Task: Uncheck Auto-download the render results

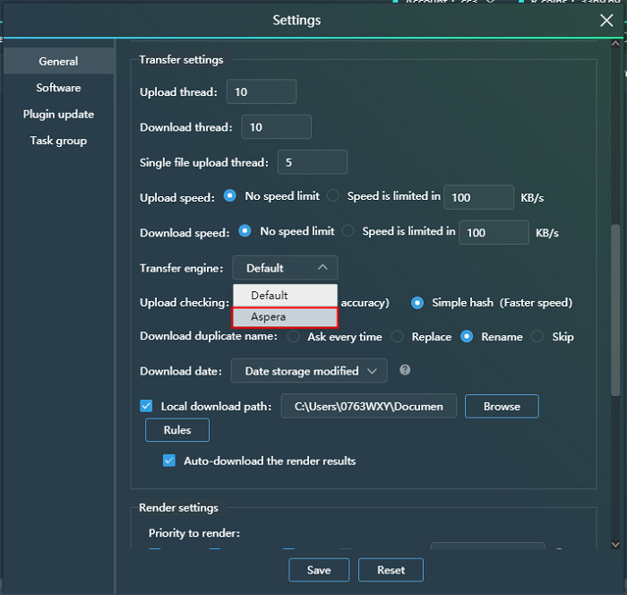Action: pyautogui.click(x=169, y=461)
